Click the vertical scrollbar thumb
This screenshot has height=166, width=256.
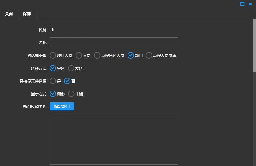pyautogui.click(x=254, y=45)
